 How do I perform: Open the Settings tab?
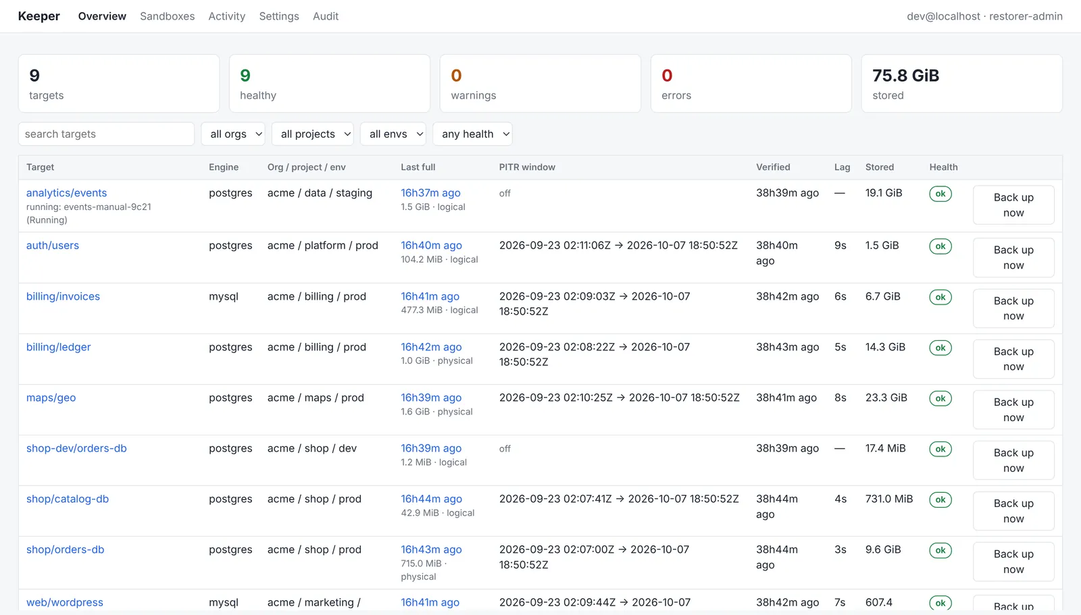tap(279, 16)
